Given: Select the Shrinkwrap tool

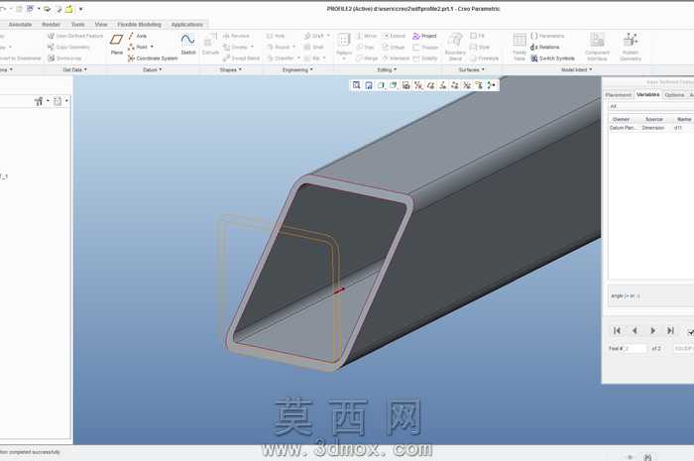Looking at the screenshot, I should 64,58.
